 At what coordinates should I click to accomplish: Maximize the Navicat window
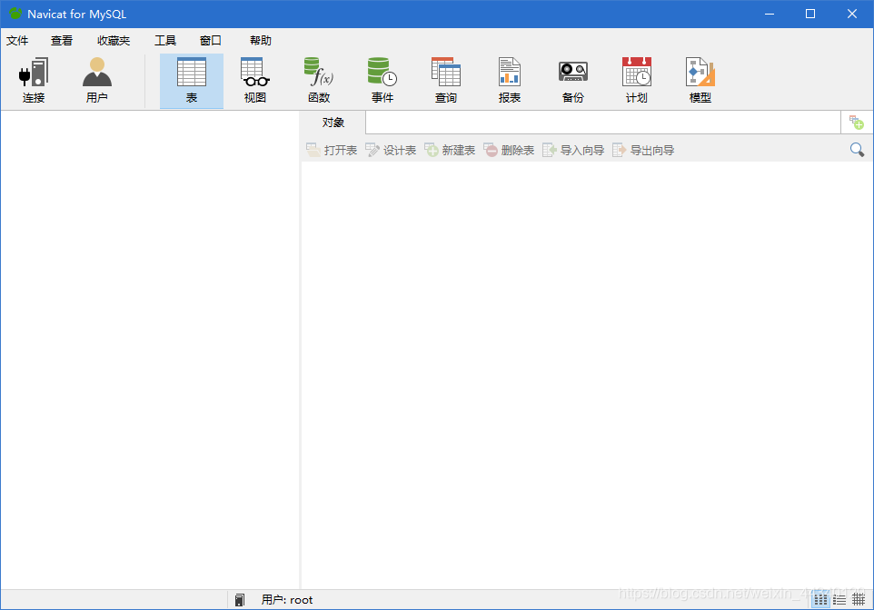[x=810, y=14]
